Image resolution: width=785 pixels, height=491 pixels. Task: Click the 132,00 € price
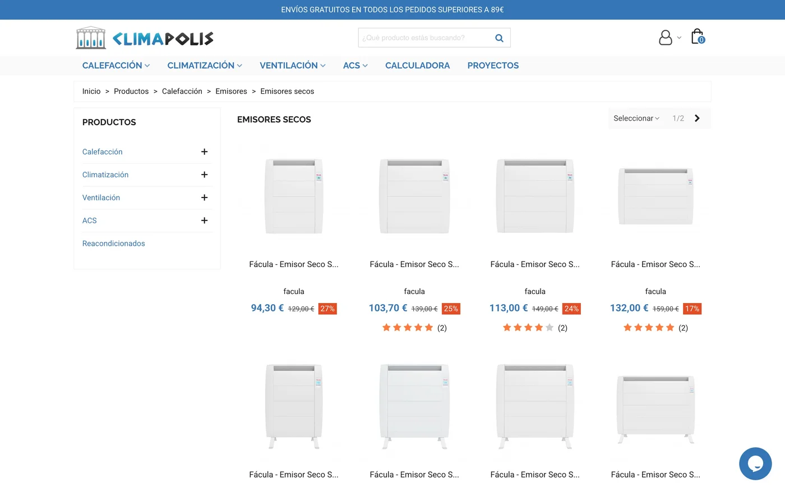tap(629, 308)
